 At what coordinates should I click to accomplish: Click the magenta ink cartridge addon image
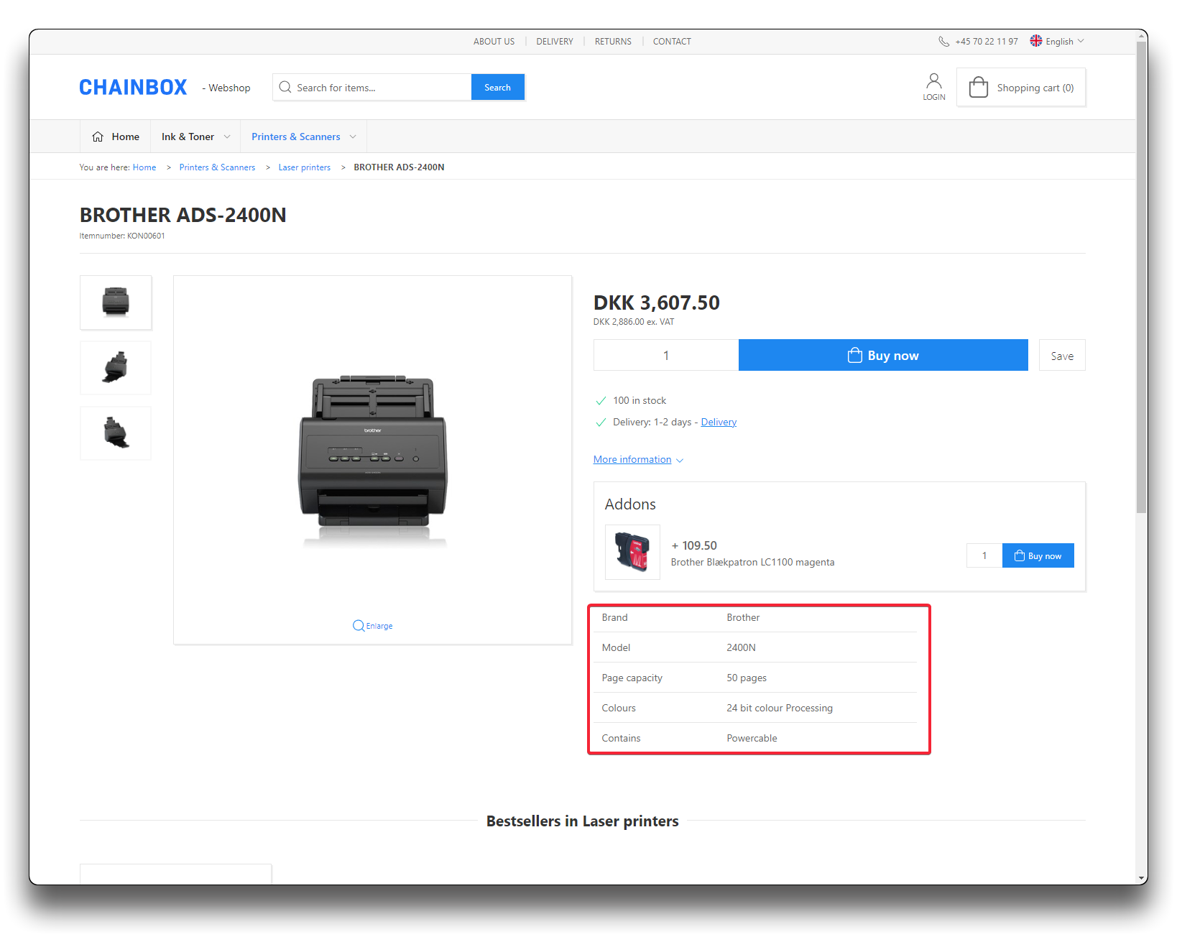point(632,552)
